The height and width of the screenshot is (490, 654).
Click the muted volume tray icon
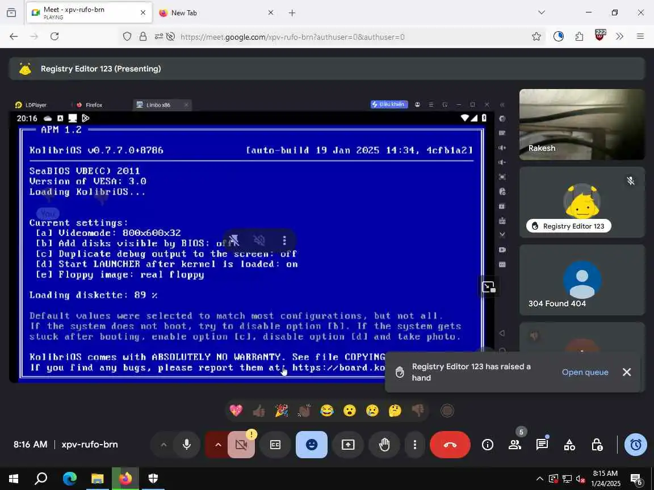click(x=580, y=479)
